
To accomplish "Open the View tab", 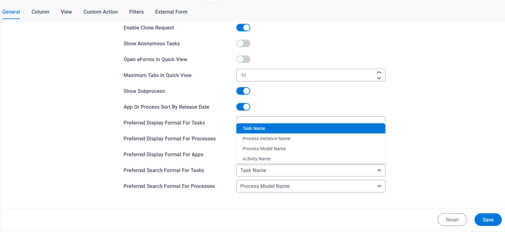I will coord(66,12).
